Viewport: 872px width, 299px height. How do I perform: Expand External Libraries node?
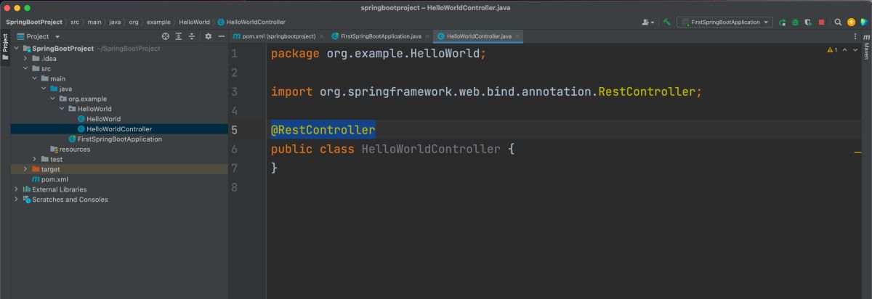(x=17, y=189)
